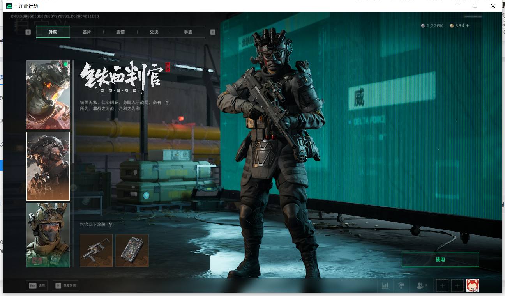Click the Q key icon left of tabs

coord(28,32)
